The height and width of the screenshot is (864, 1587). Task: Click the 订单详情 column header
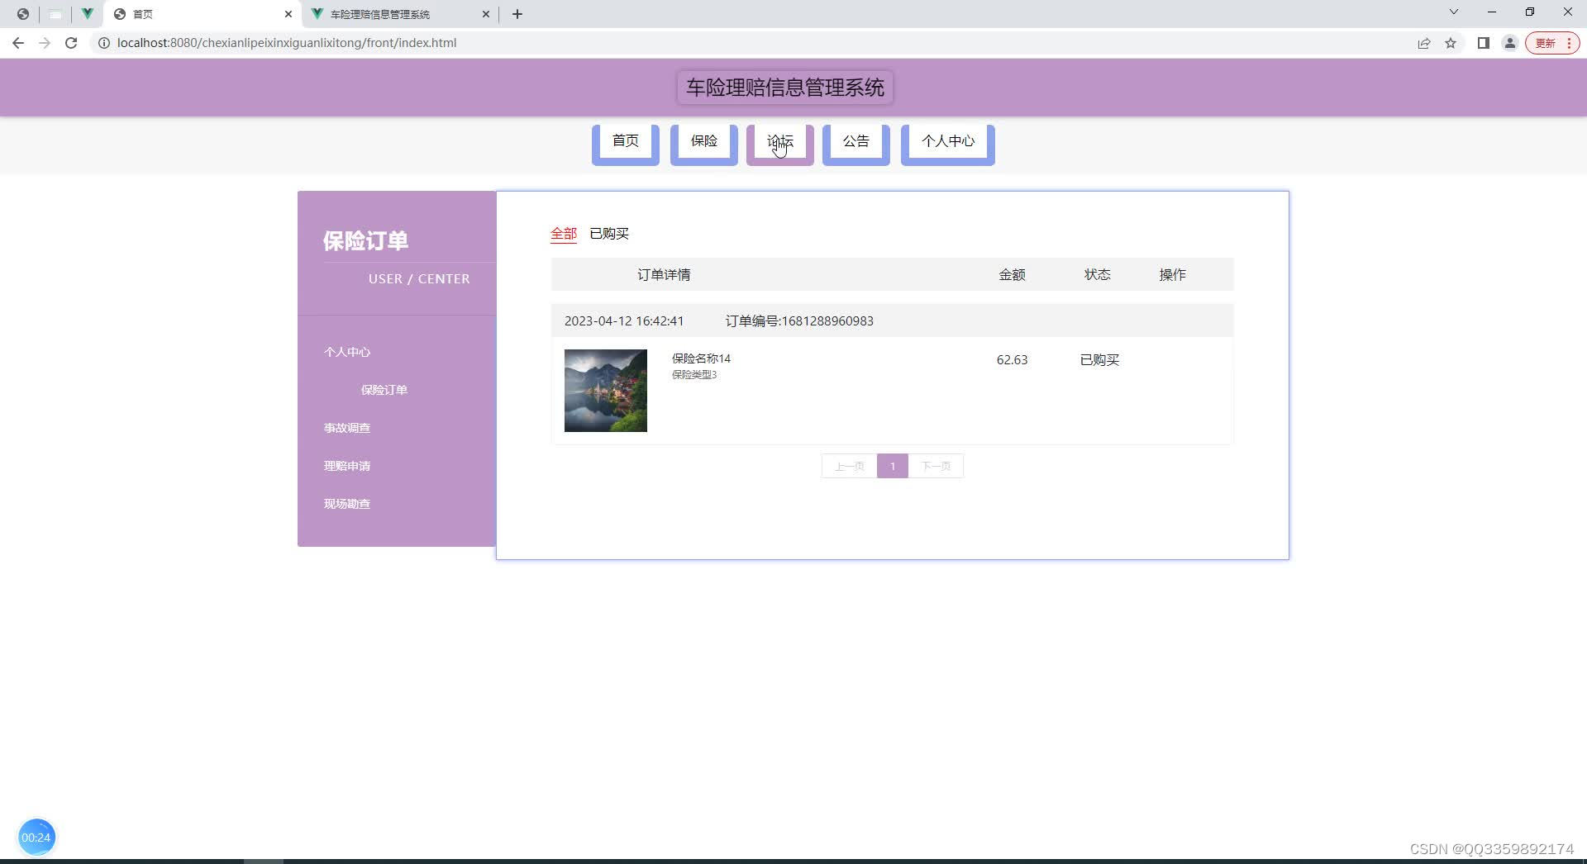pyautogui.click(x=664, y=275)
